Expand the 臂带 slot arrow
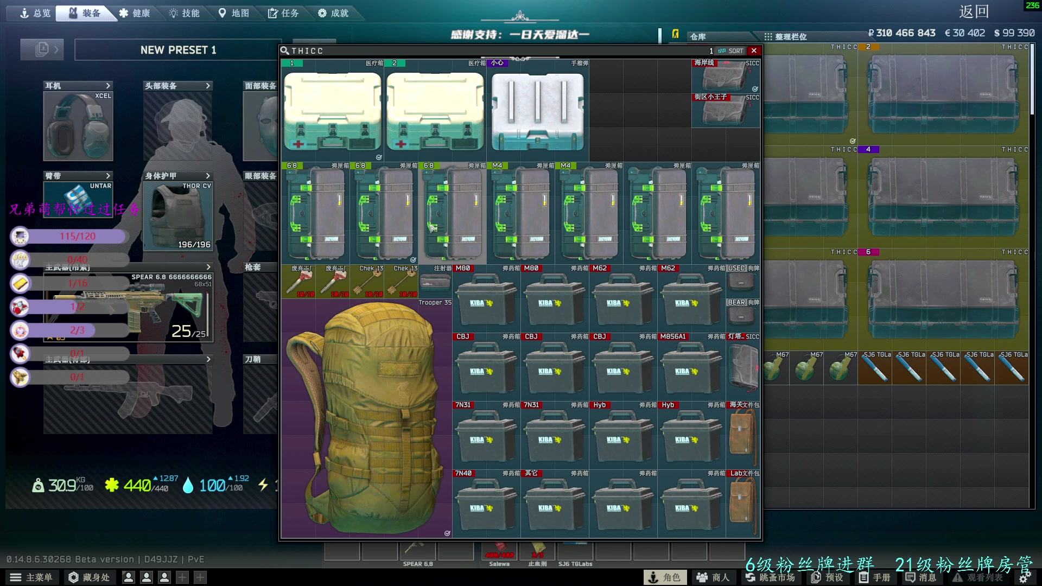 pos(108,176)
